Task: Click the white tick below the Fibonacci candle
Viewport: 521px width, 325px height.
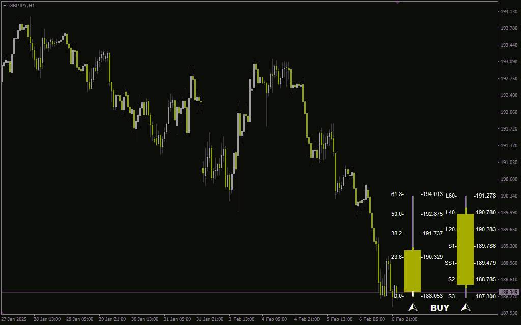Action: coord(412,295)
